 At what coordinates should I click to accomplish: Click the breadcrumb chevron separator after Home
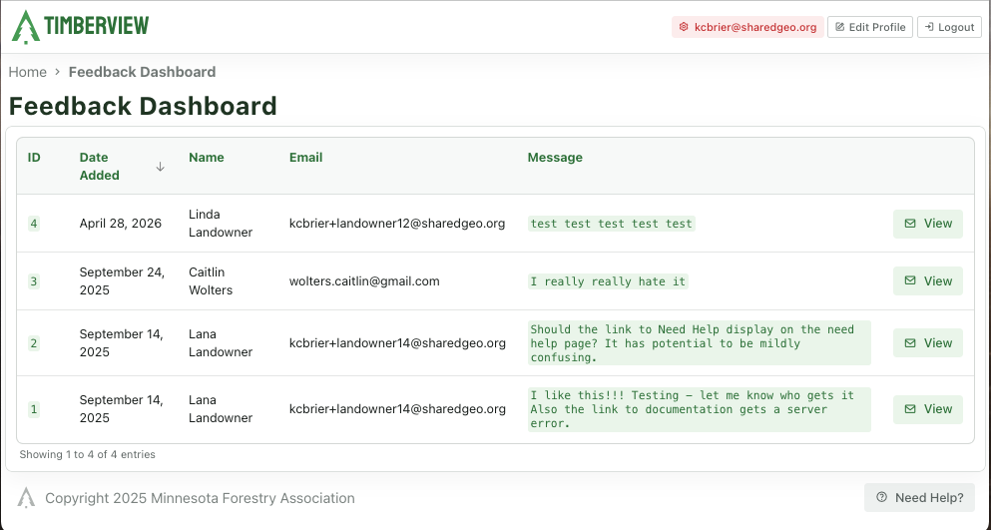coord(58,72)
